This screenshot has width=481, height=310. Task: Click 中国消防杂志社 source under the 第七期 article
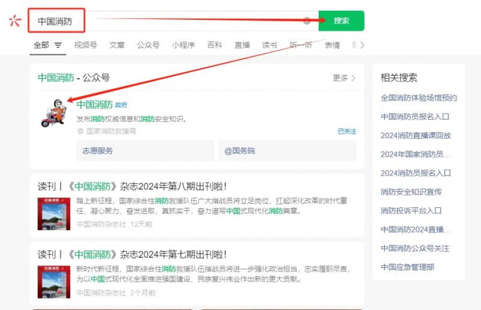tap(101, 293)
